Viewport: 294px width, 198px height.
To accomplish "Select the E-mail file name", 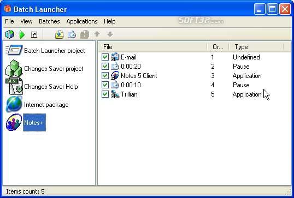I will pyautogui.click(x=128, y=57).
